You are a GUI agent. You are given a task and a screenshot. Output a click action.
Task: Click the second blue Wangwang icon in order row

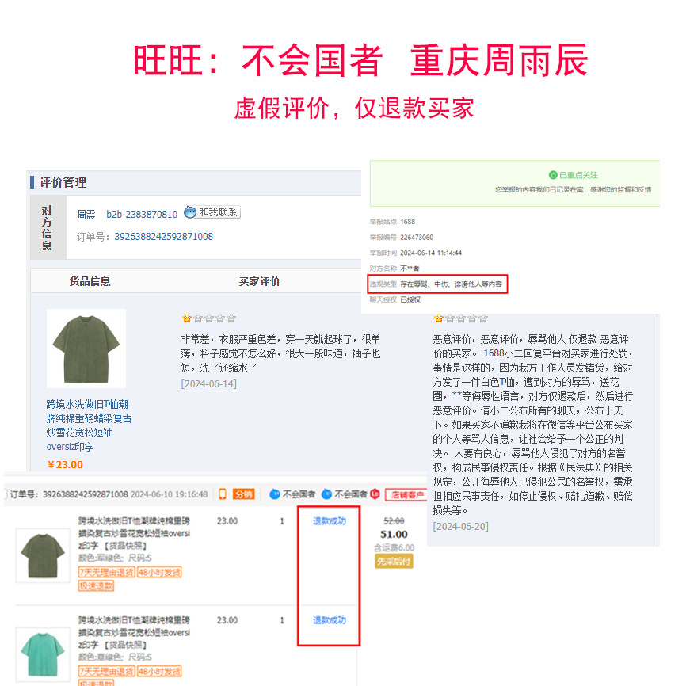[327, 494]
